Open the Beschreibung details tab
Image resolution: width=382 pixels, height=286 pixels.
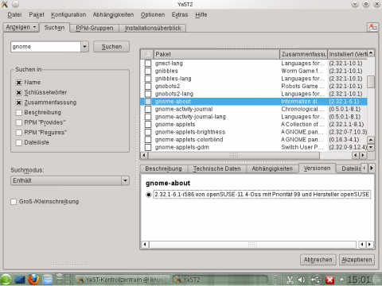[x=163, y=168]
